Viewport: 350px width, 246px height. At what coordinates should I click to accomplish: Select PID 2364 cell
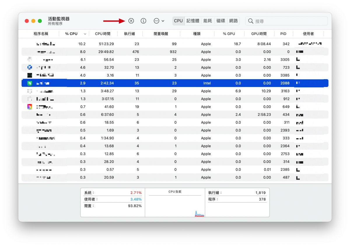(285, 146)
